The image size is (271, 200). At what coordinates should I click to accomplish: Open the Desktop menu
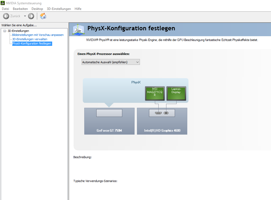pos(37,9)
